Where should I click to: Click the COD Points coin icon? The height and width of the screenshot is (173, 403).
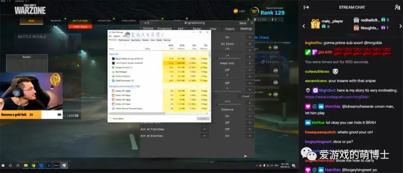coord(235,11)
